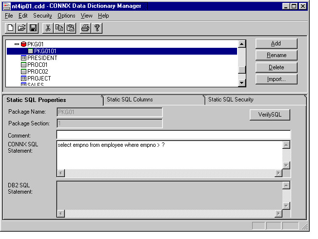Image resolution: width=318 pixels, height=239 pixels.
Task: Click inside the DB2 SQL Statement box
Action: (170, 196)
